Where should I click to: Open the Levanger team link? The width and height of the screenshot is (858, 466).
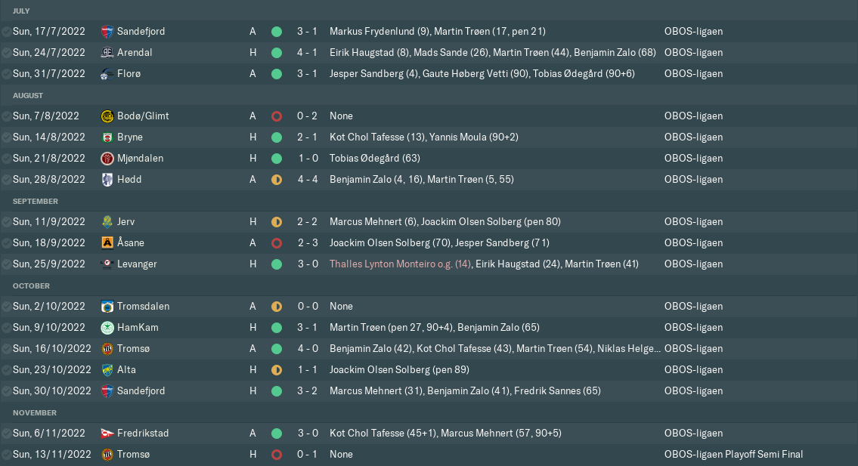pyautogui.click(x=137, y=264)
